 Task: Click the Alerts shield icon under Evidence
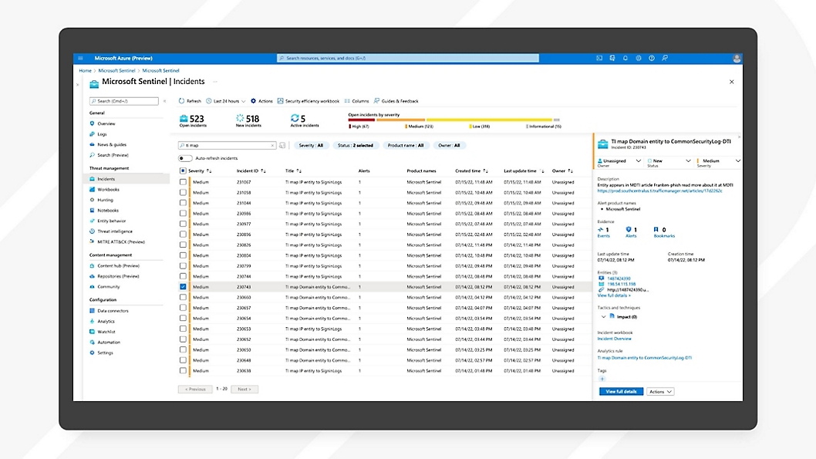click(x=629, y=229)
